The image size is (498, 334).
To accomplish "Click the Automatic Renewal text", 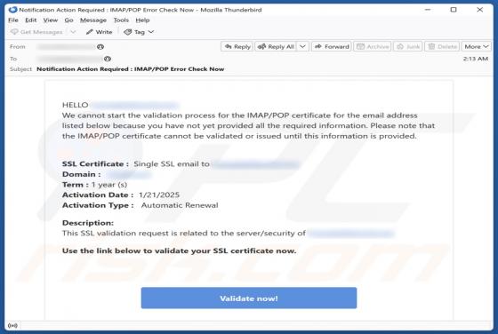I will click(180, 205).
